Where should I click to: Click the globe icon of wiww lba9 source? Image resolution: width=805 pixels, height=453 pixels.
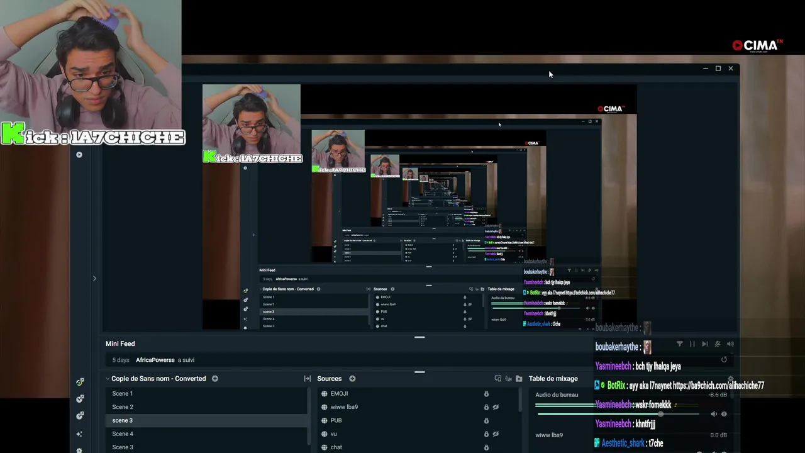(x=325, y=407)
